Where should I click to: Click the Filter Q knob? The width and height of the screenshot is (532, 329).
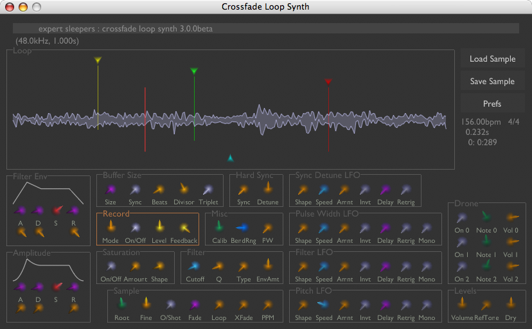[218, 267]
